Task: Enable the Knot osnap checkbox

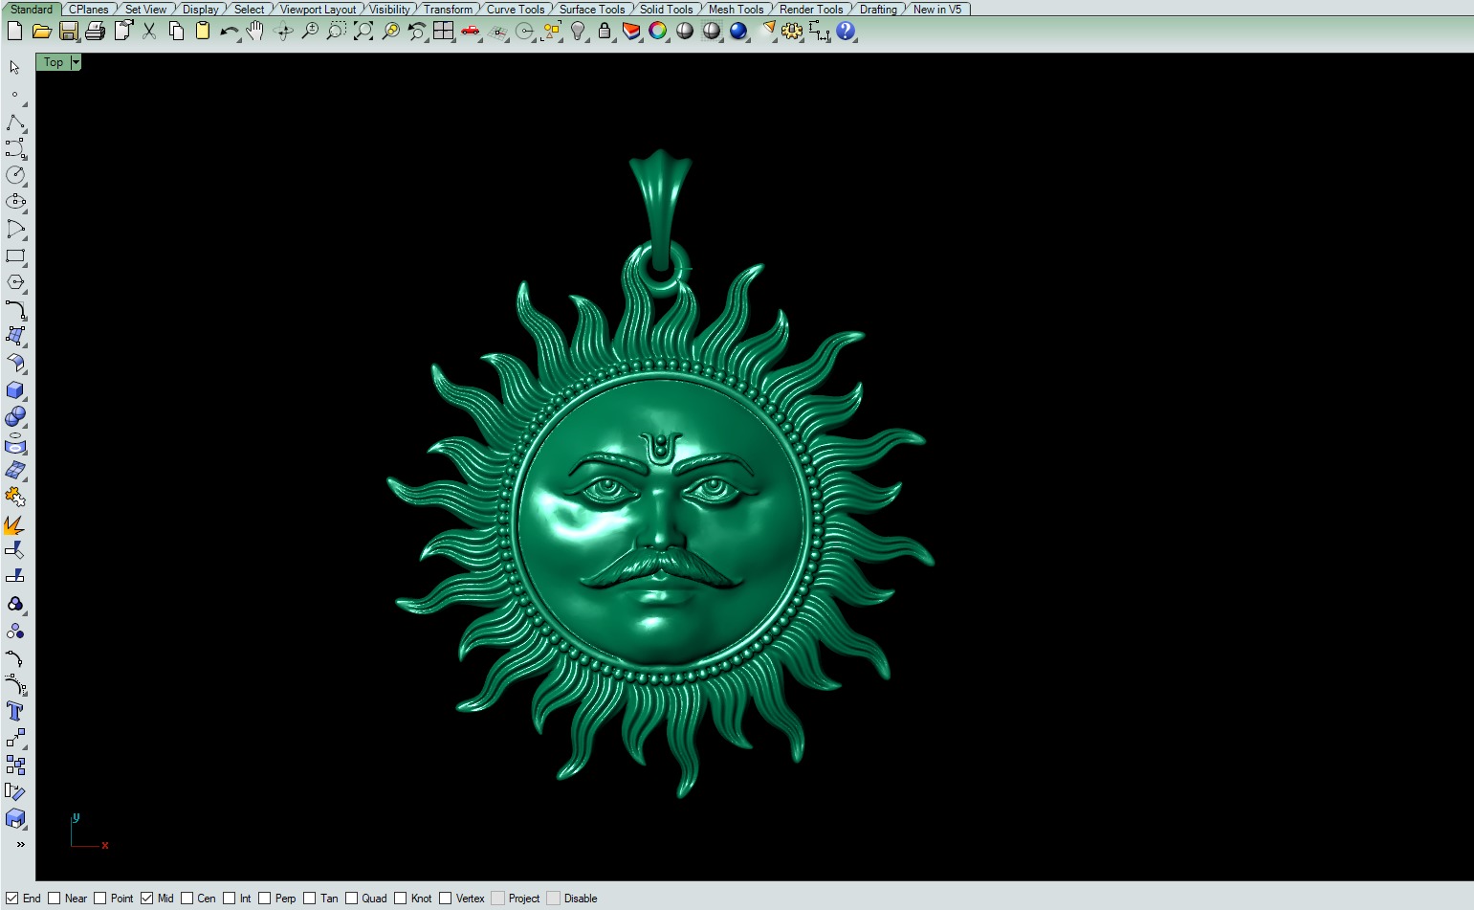Action: pyautogui.click(x=401, y=899)
